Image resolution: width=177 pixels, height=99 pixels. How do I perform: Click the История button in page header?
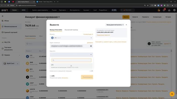point(168,17)
